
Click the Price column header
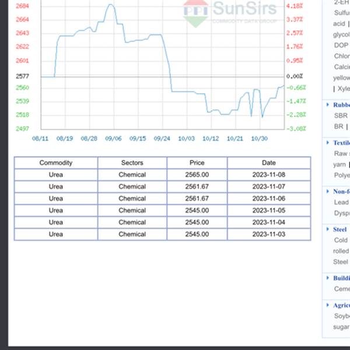click(197, 163)
